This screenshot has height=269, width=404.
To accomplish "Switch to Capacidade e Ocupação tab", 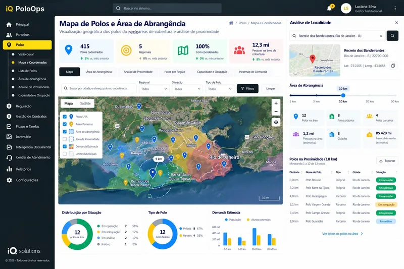I will click(212, 72).
